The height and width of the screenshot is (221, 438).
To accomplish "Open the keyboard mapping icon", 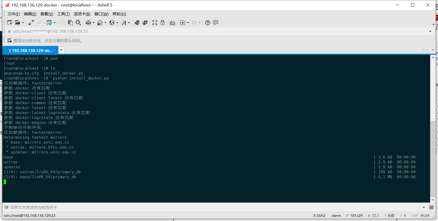I will click(x=172, y=23).
